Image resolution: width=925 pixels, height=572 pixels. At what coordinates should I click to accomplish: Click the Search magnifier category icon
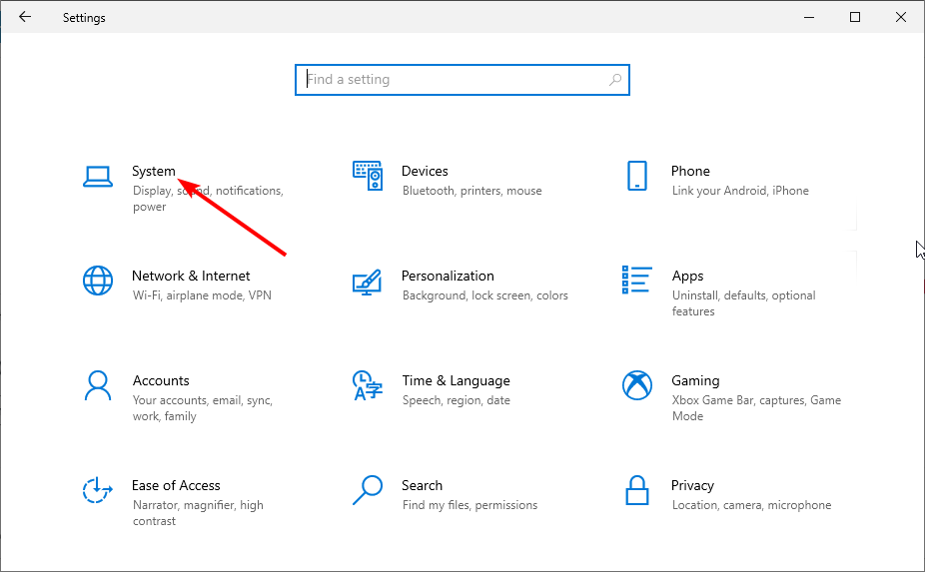pos(368,490)
